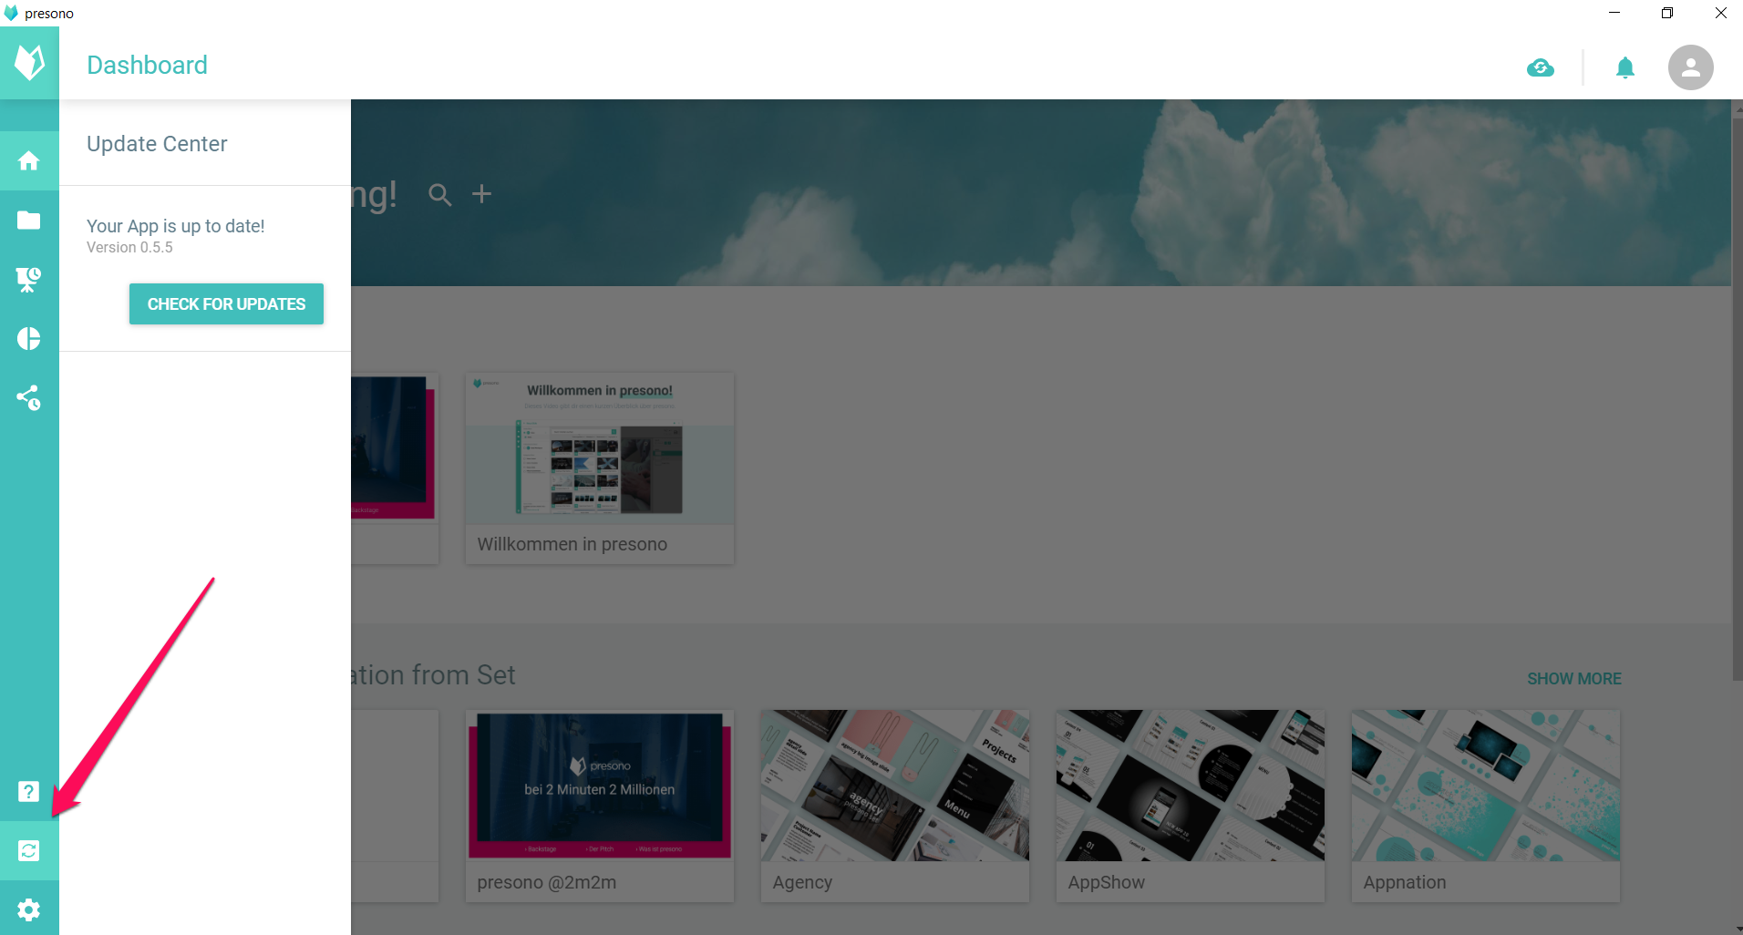
Task: Open the AppShow set thumbnail
Action: (1191, 786)
